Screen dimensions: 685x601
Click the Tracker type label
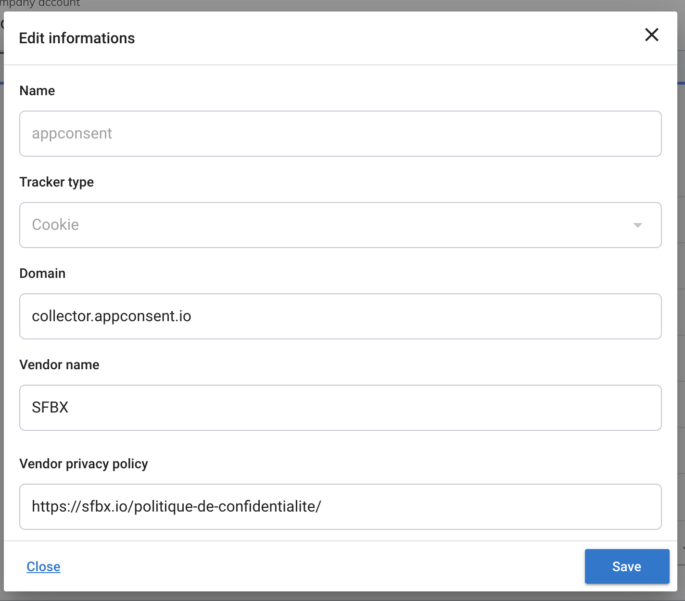(56, 182)
